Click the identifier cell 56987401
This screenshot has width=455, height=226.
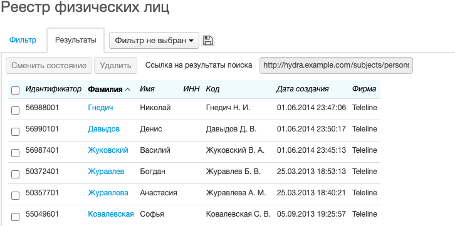point(42,150)
